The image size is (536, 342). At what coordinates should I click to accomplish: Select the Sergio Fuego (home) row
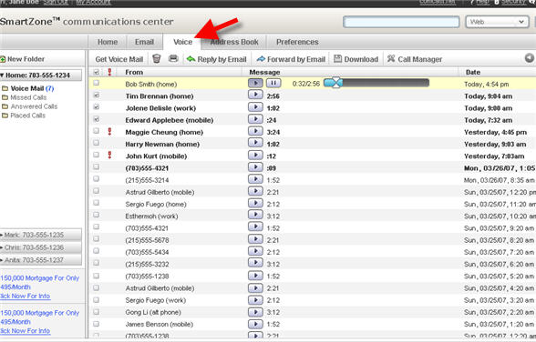312,204
